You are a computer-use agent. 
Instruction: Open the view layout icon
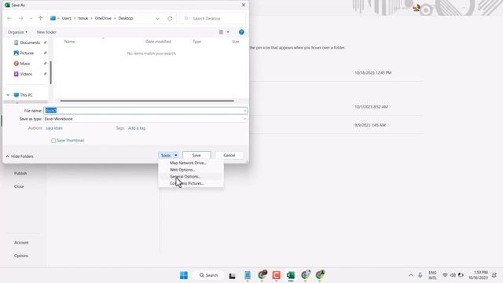point(221,32)
